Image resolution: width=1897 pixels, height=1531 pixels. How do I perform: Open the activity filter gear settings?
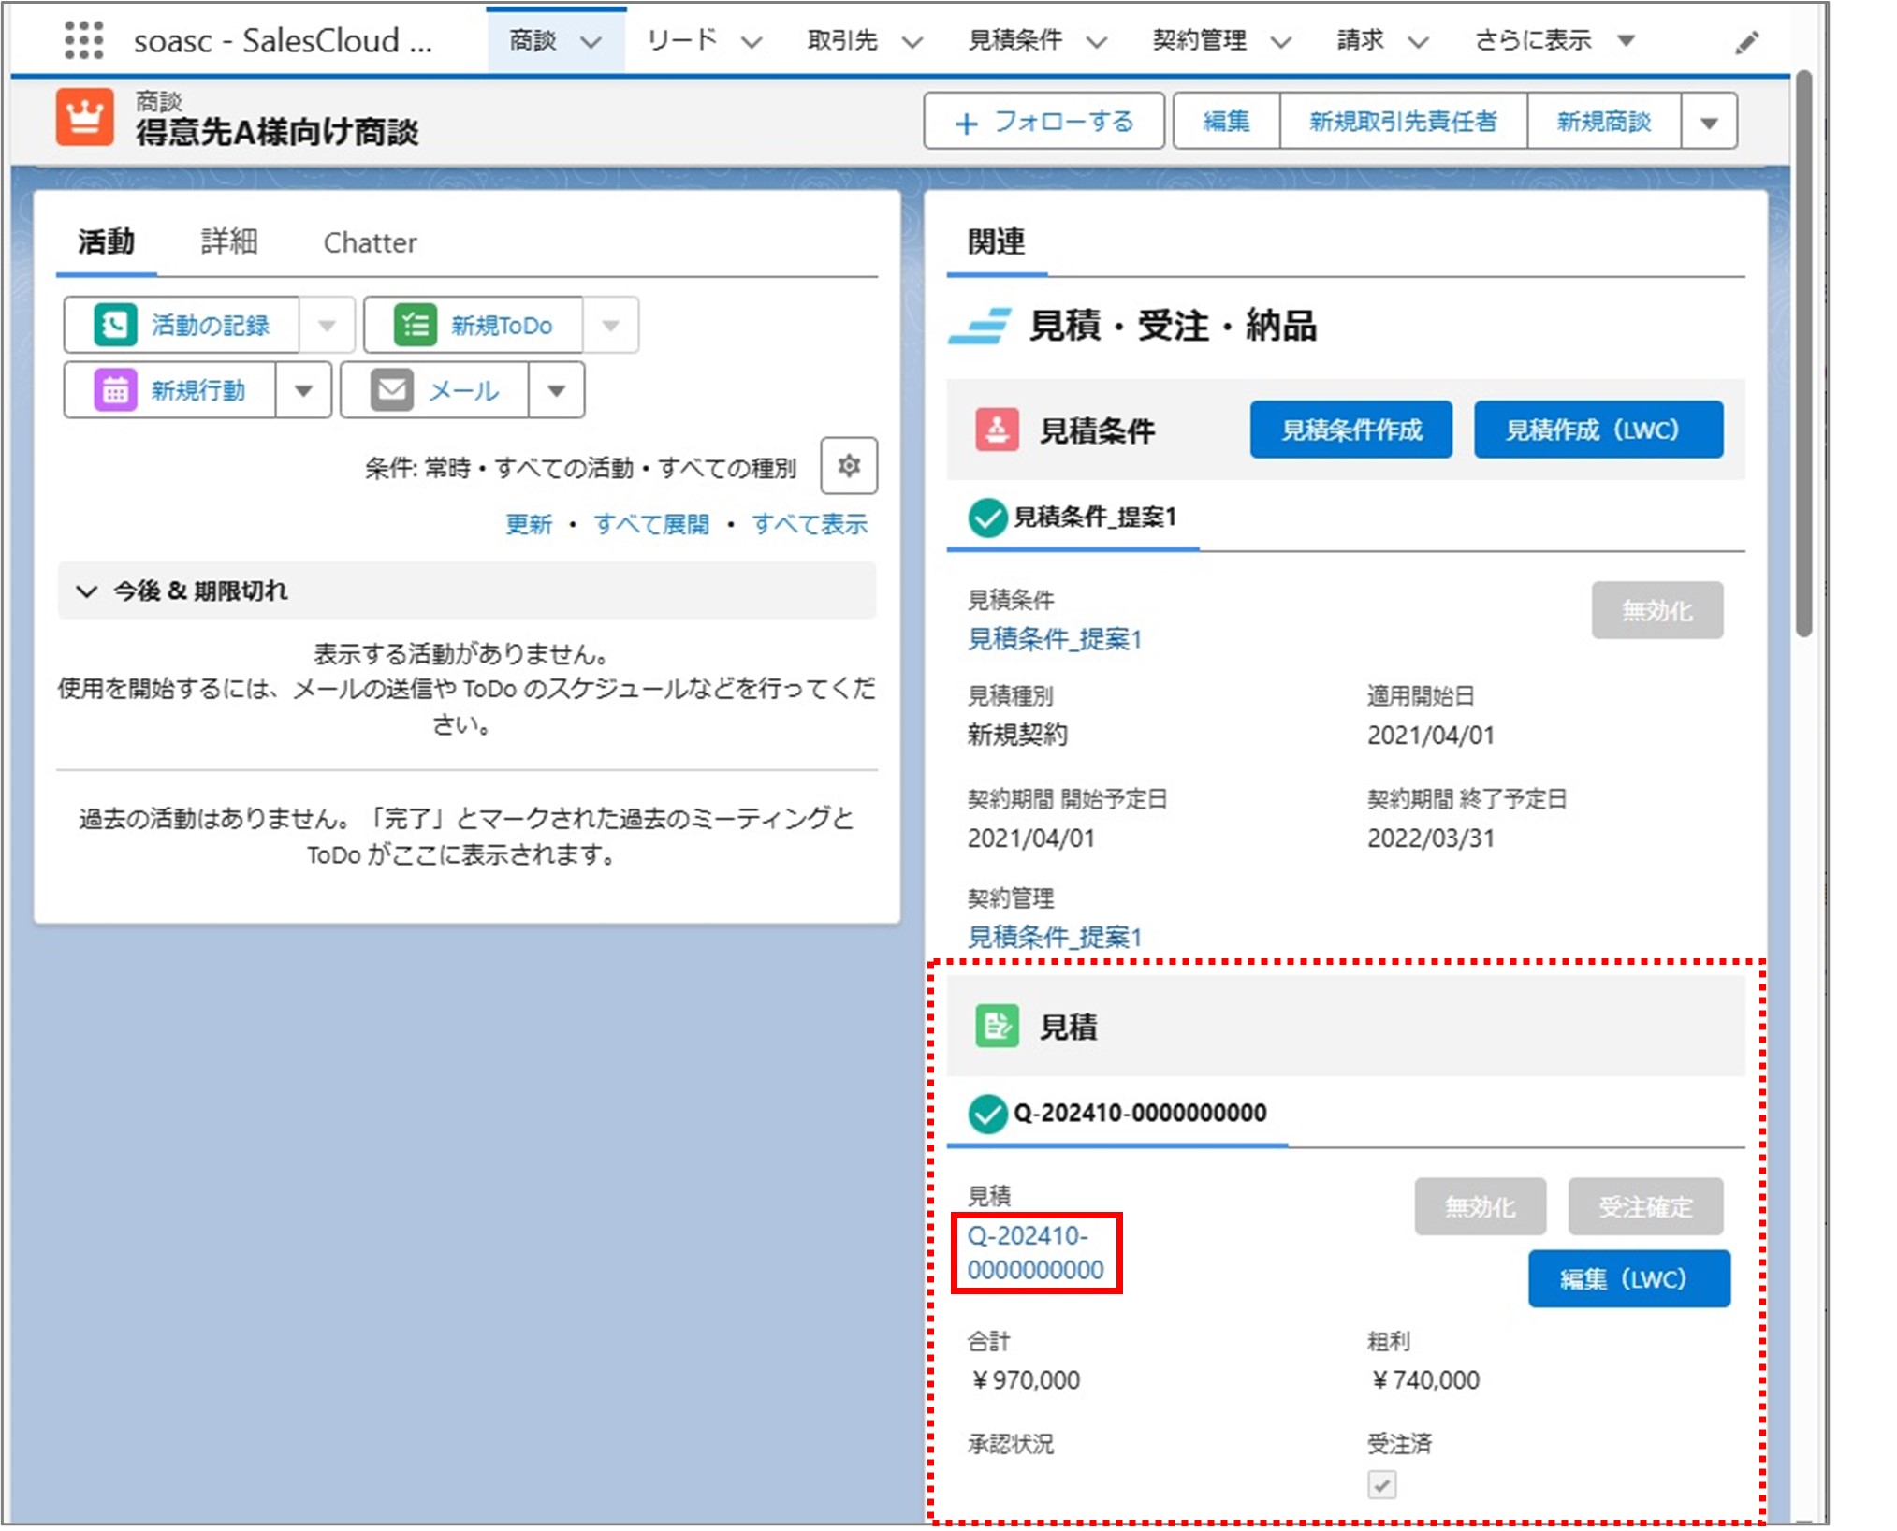pyautogui.click(x=849, y=465)
